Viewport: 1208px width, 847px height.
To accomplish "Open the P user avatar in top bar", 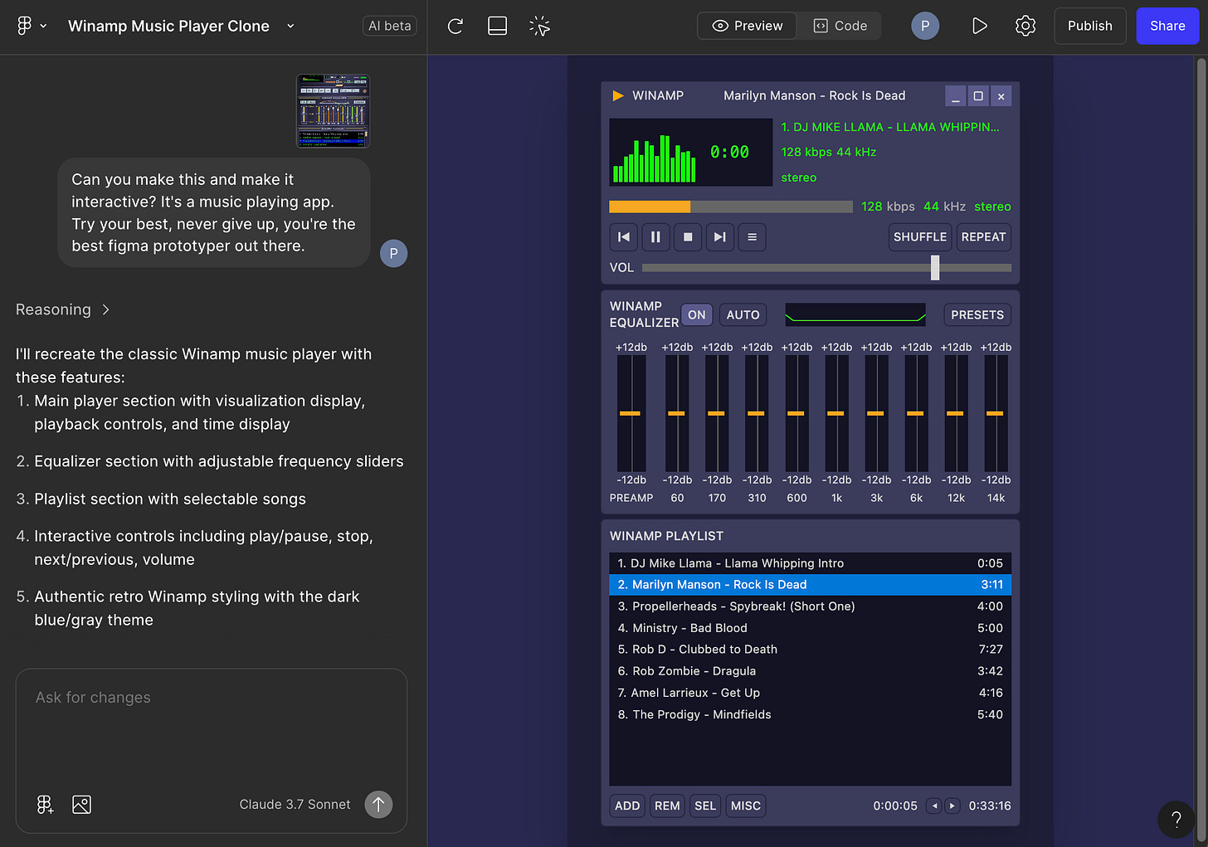I will pos(925,26).
